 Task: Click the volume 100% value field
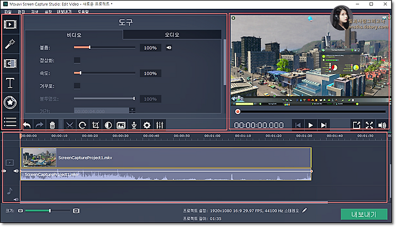[150, 48]
